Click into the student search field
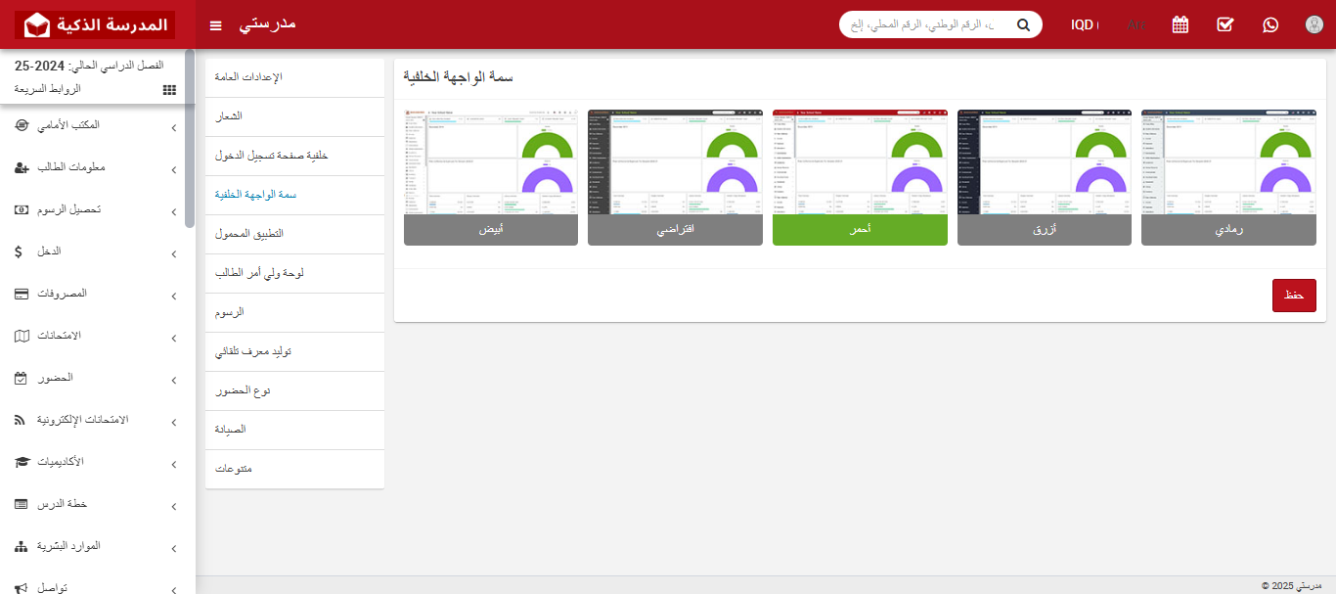Screen dimensions: 1336x594 coord(924,24)
